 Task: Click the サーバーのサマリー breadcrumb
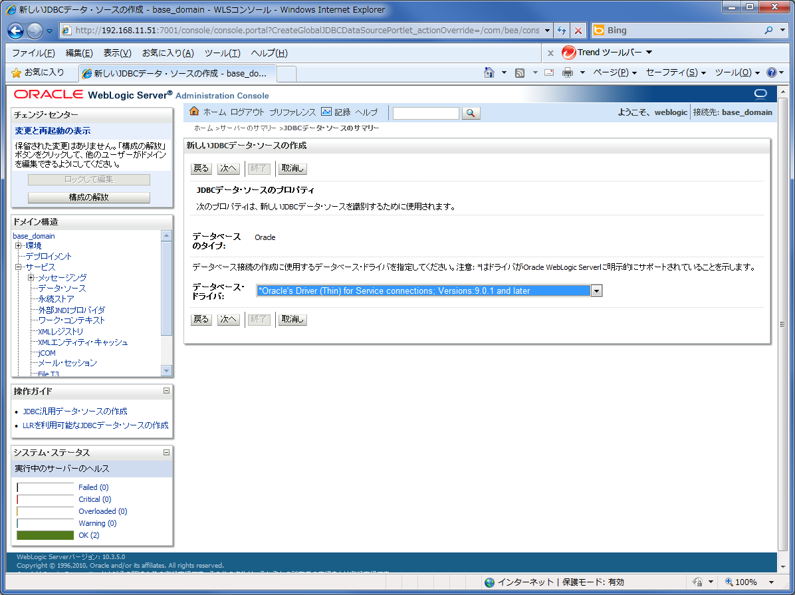249,128
